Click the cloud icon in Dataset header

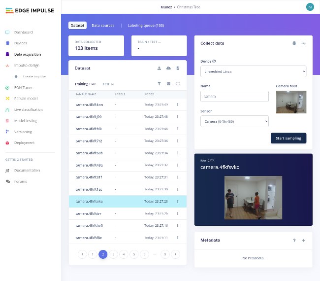168,68
